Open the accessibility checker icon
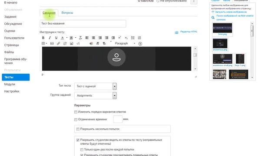 [140, 43]
